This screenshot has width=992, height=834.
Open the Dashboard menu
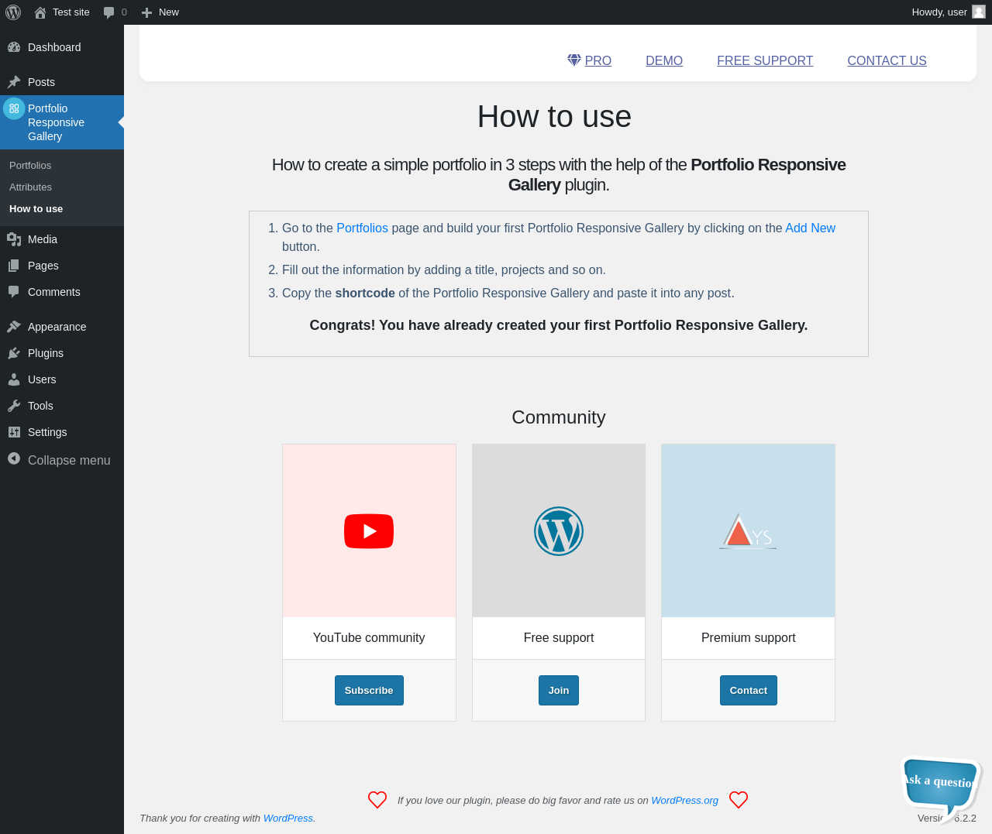(62, 47)
